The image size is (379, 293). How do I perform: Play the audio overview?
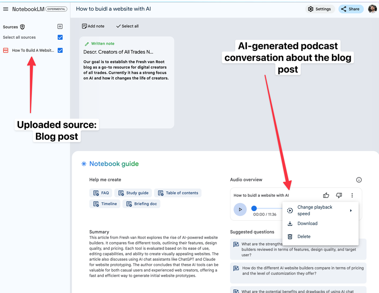click(240, 209)
